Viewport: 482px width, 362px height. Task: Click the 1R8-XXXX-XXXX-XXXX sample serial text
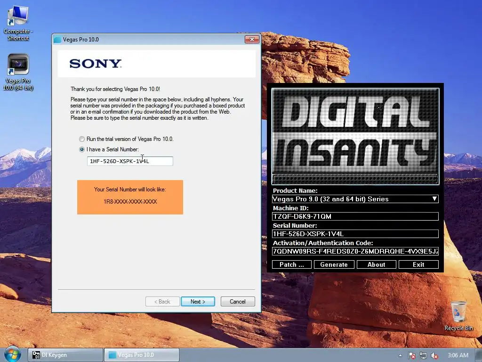click(130, 202)
